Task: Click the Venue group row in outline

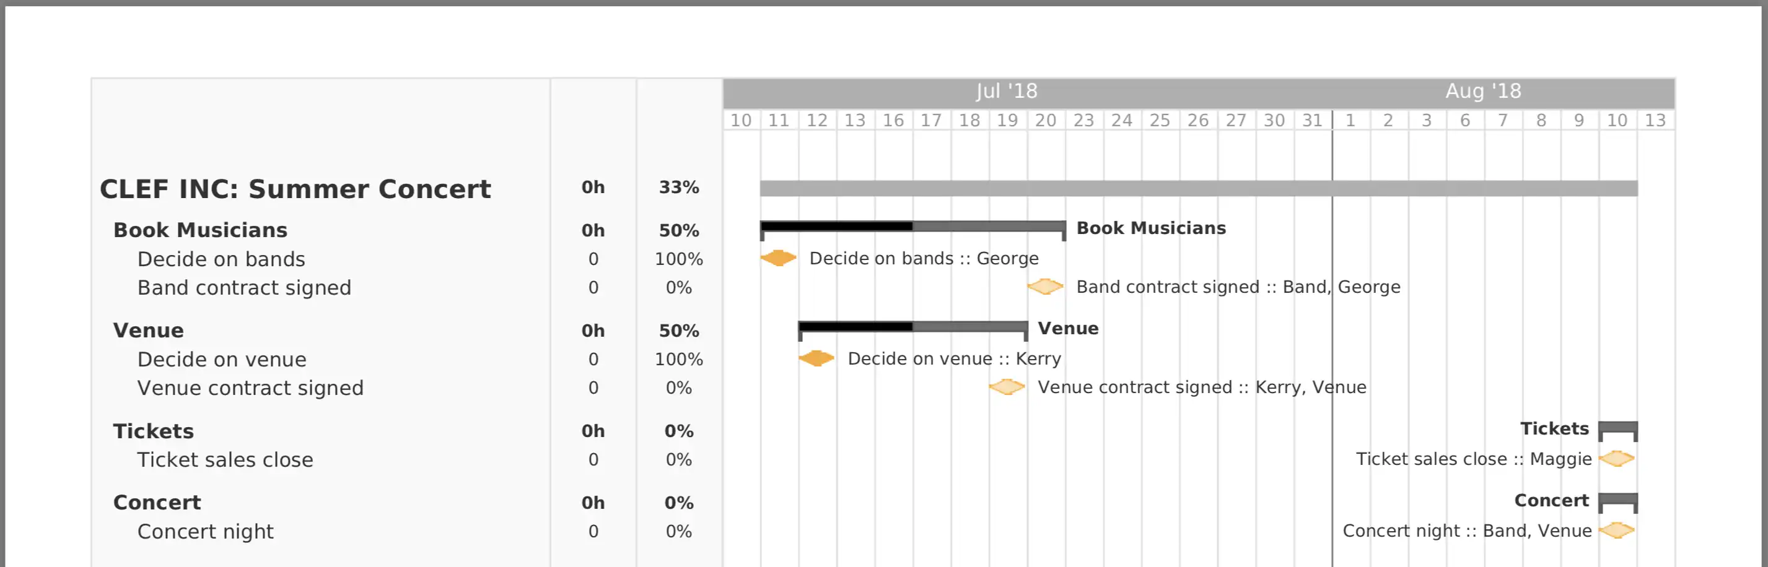Action: point(406,331)
